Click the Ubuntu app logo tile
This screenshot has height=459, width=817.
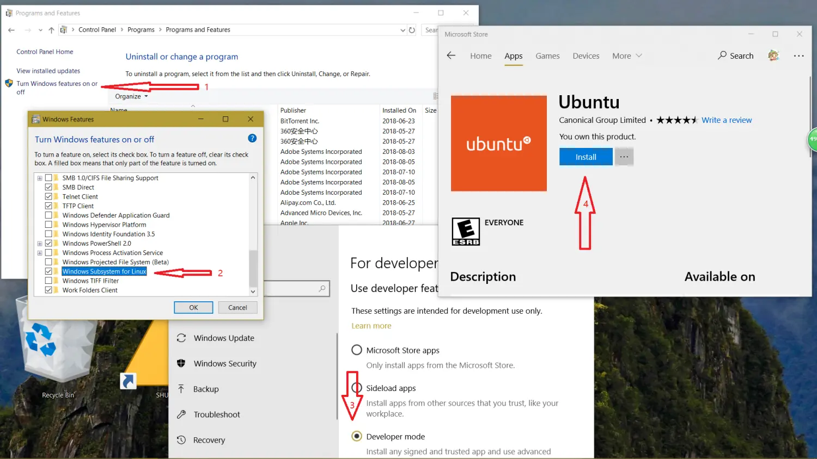pos(499,144)
